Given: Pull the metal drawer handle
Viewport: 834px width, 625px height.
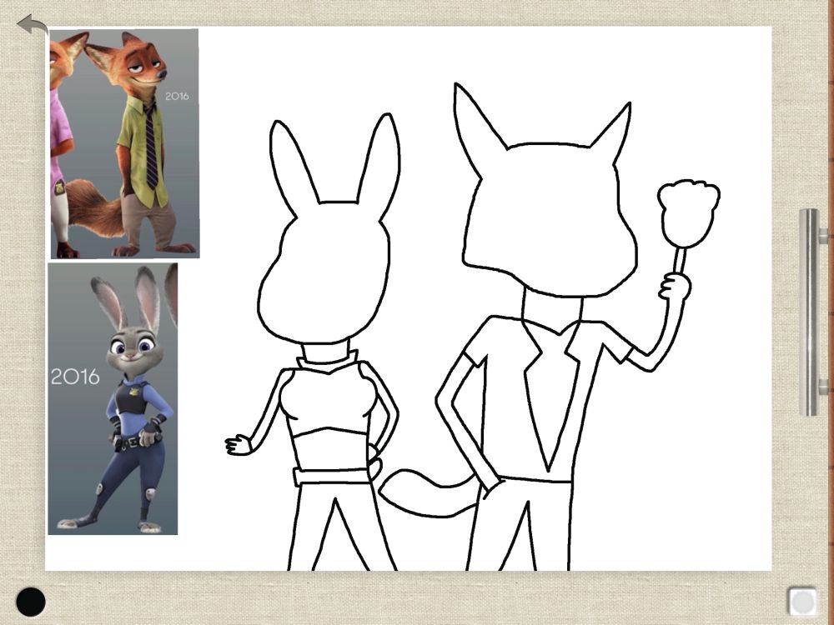Looking at the screenshot, I should pyautogui.click(x=810, y=312).
